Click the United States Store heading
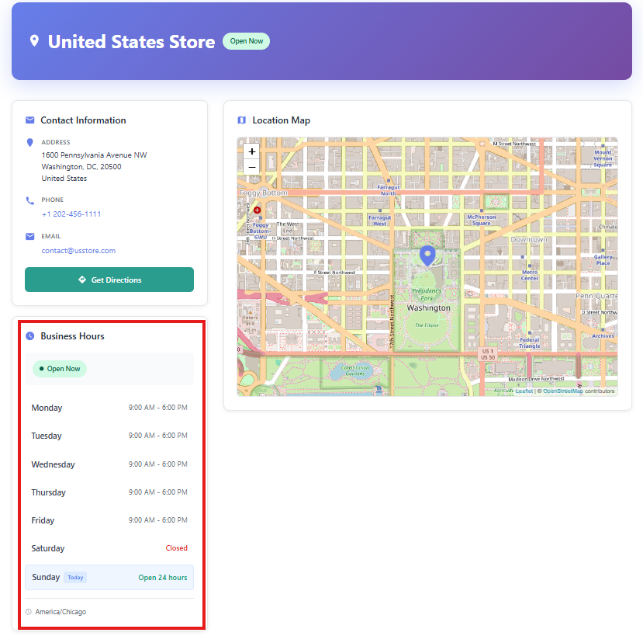Viewport: 643px width, 636px height. coord(131,41)
